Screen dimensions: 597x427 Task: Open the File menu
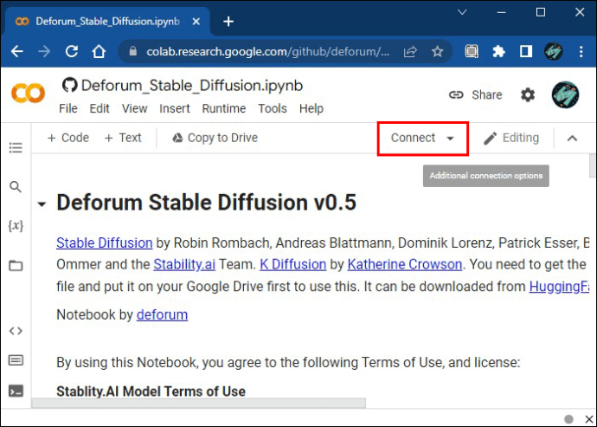pyautogui.click(x=68, y=108)
